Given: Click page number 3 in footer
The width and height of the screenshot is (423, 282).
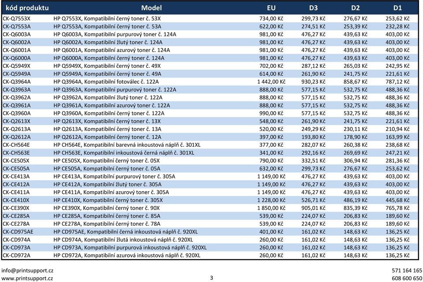Looking at the screenshot, I should pyautogui.click(x=211, y=278).
